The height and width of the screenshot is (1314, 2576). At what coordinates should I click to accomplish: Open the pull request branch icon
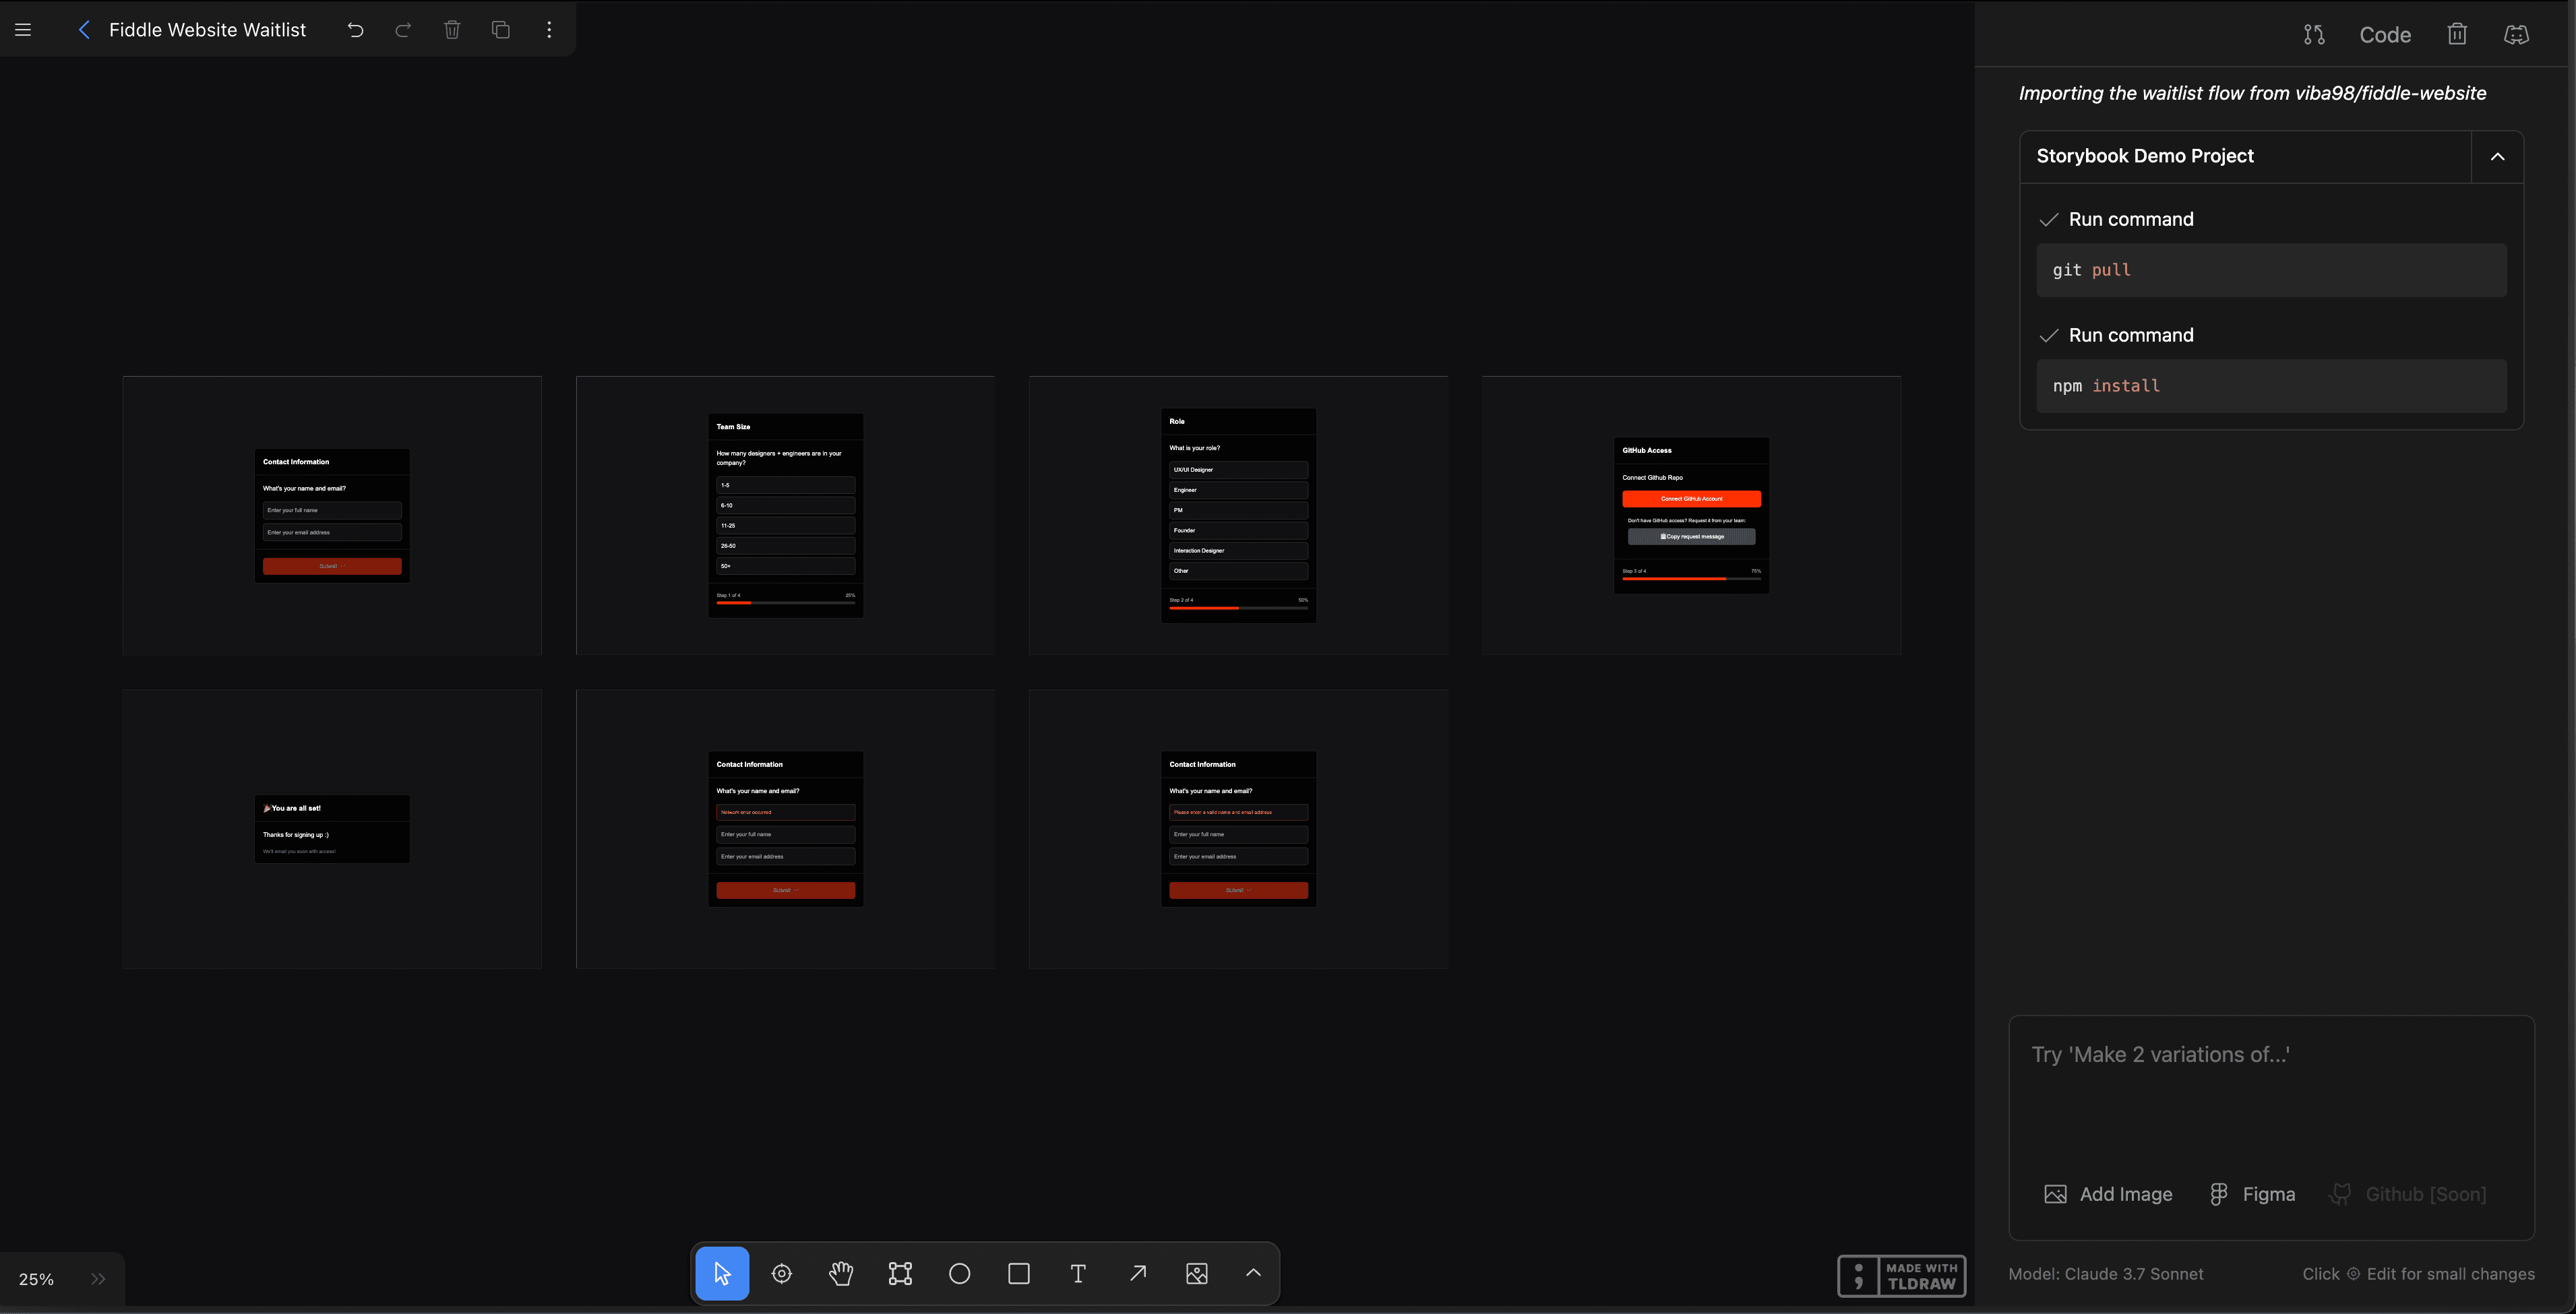pyautogui.click(x=2314, y=35)
